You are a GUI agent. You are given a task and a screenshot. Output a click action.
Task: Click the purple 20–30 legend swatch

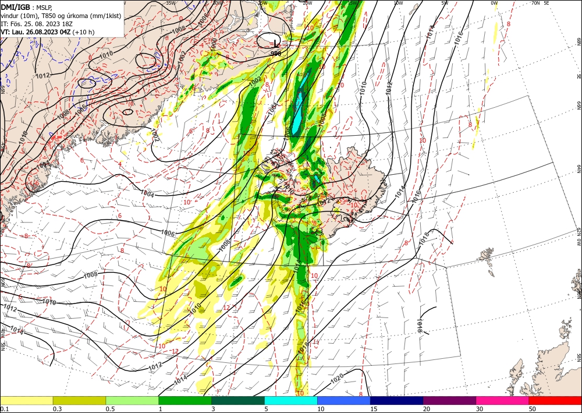pos(449,400)
